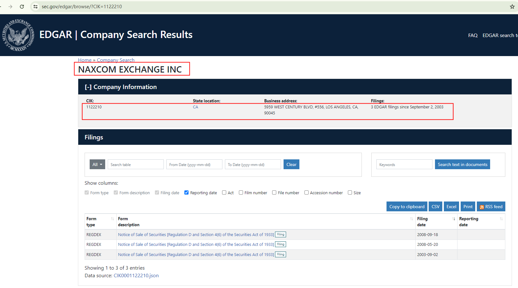Click the SEC seal logo
Image resolution: width=518 pixels, height=288 pixels.
18,35
